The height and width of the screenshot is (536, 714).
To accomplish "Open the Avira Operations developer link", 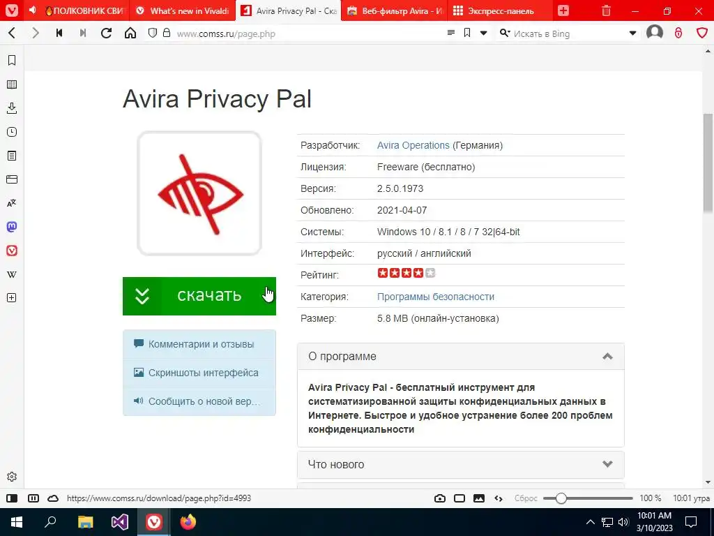I will pyautogui.click(x=413, y=145).
